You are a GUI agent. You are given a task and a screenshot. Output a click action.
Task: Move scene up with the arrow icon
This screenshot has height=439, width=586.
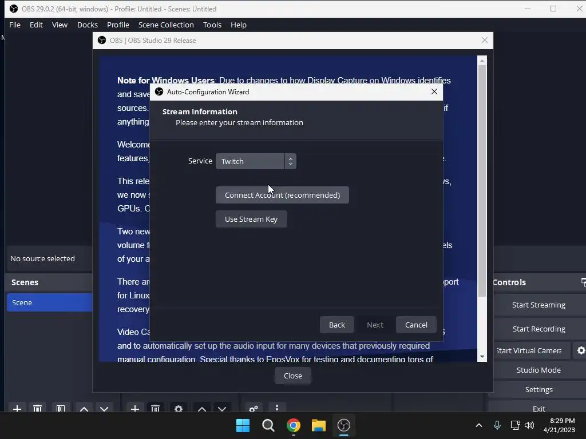click(x=84, y=409)
